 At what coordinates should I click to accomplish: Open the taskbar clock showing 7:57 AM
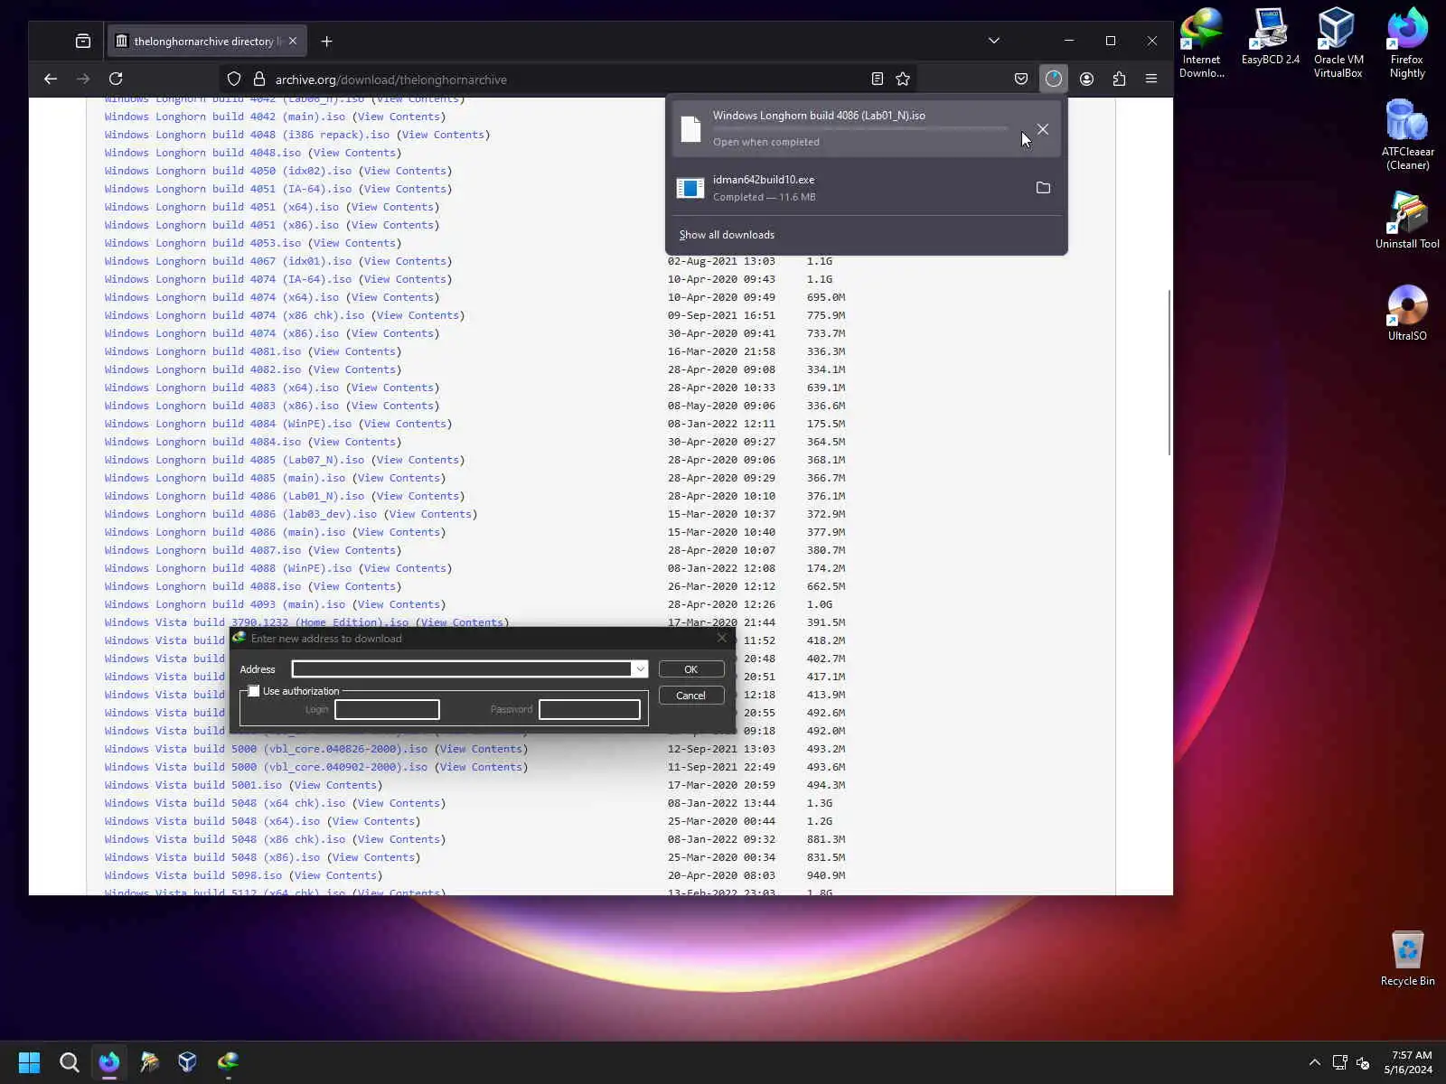[x=1407, y=1062]
